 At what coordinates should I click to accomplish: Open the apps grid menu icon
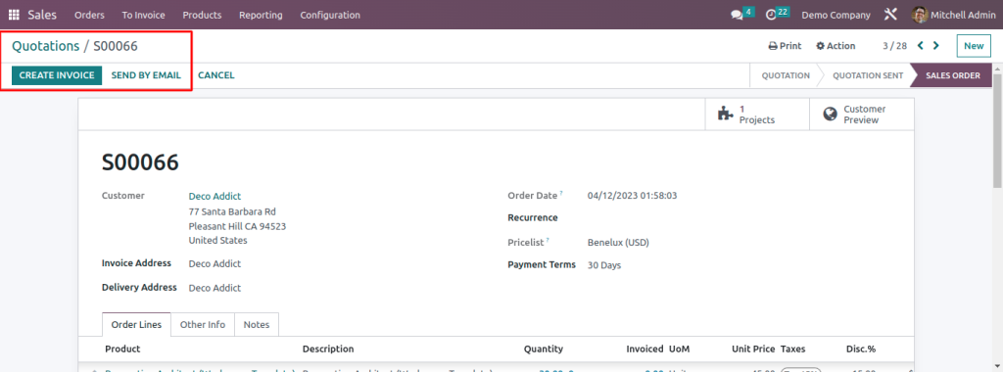click(14, 15)
